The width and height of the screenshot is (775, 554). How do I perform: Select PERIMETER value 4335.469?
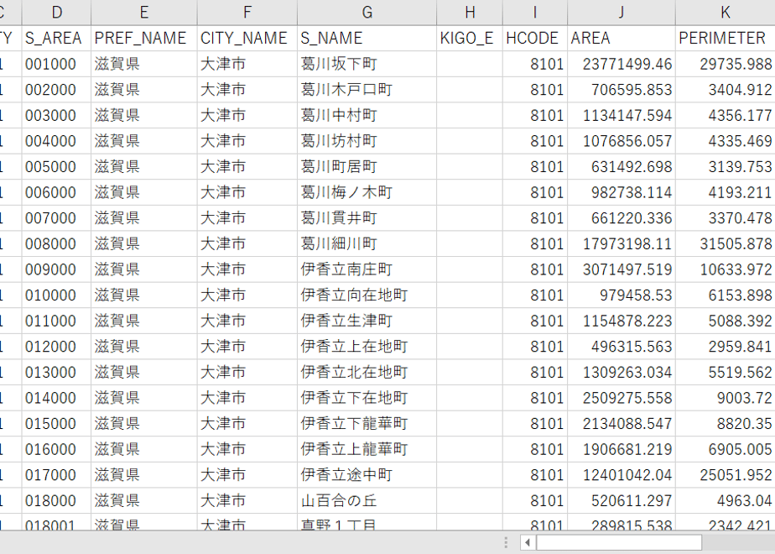pos(725,141)
